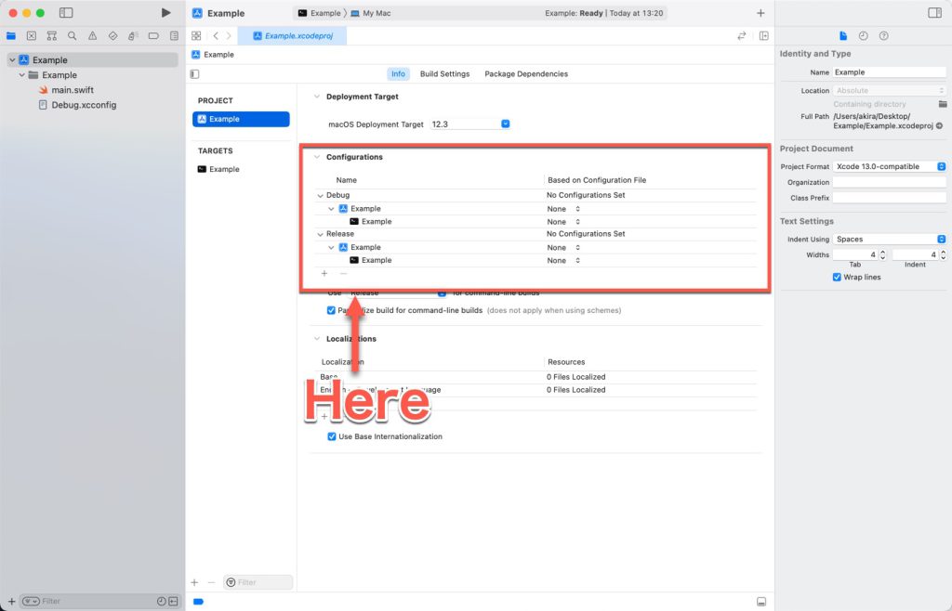Show the Issue navigator warning icon
Viewport: 952px width, 611px height.
(92, 36)
